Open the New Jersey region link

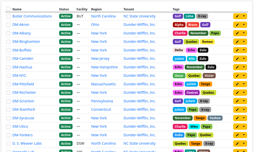pyautogui.click(x=100, y=59)
